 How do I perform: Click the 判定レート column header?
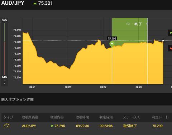pyautogui.click(x=160, y=117)
